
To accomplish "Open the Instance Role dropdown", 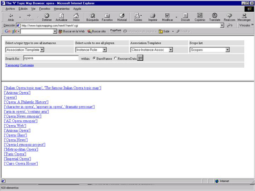I will 105,50.
